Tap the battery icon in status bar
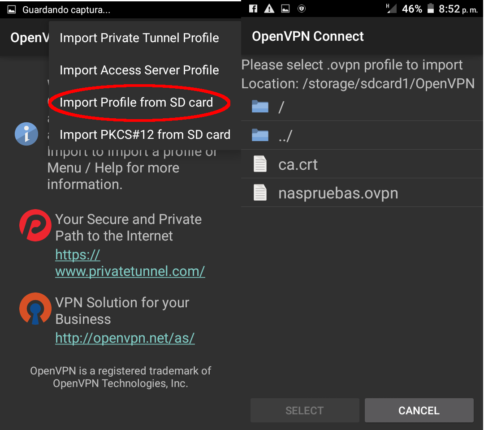 click(x=431, y=9)
